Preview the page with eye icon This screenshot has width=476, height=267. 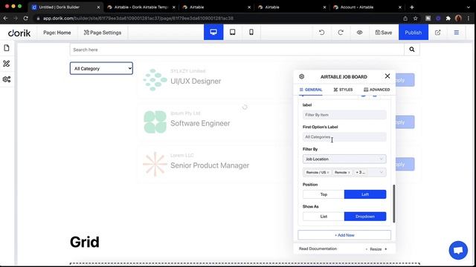359,33
